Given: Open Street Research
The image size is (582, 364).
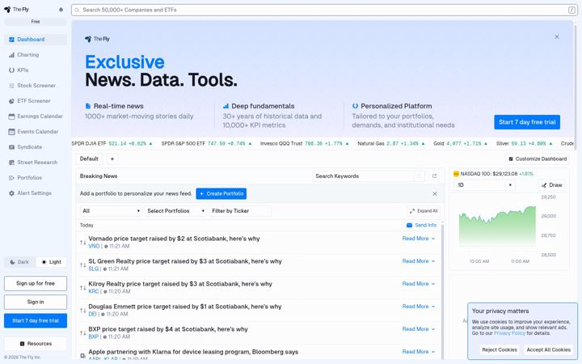Looking at the screenshot, I should point(36,163).
